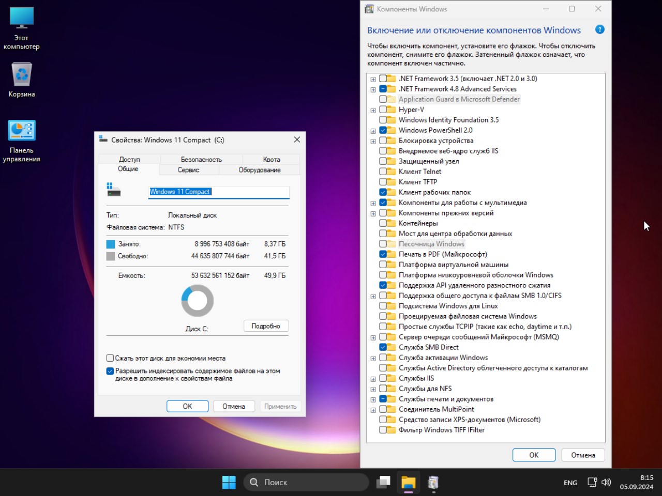Open the This Computer desktop icon
The image size is (662, 496).
click(21, 29)
